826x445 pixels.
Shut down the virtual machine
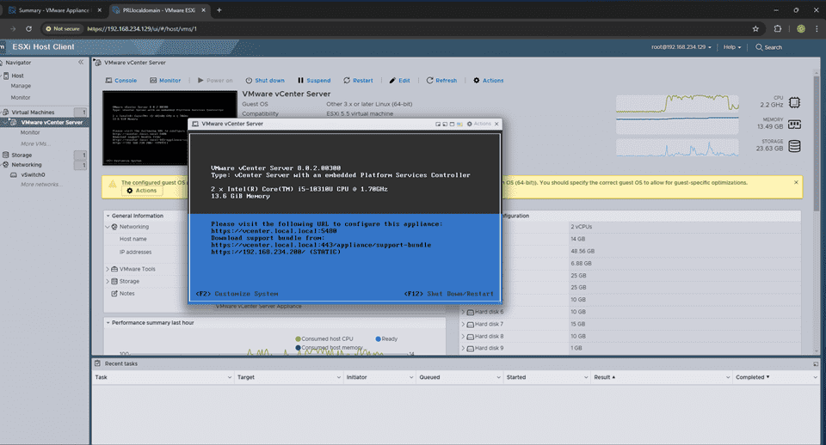[x=265, y=81]
